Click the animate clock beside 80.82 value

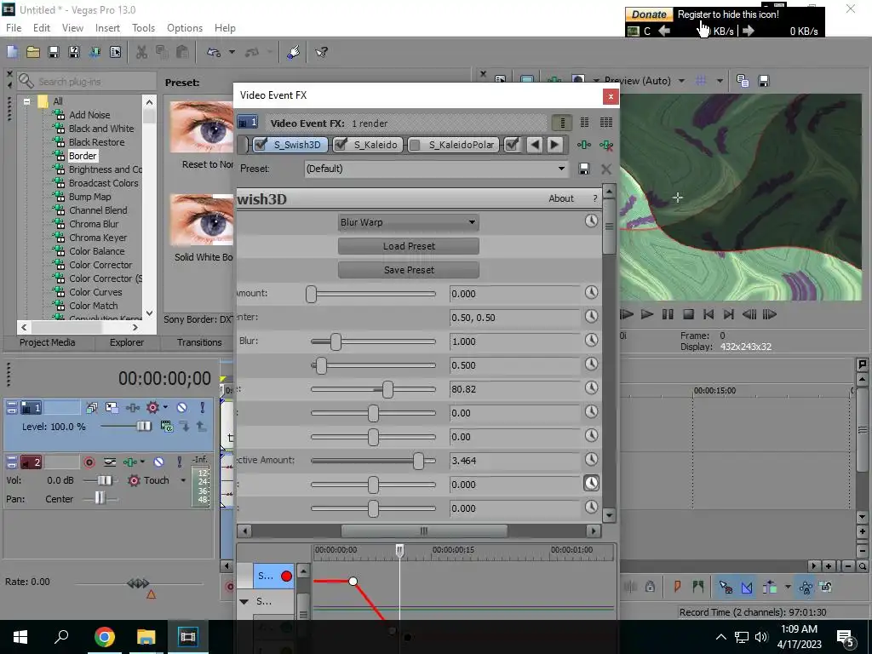[591, 387]
